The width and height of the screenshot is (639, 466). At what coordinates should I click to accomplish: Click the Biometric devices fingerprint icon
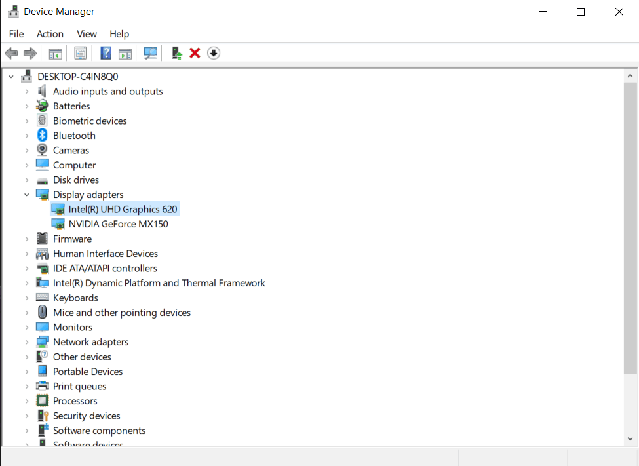pyautogui.click(x=42, y=121)
